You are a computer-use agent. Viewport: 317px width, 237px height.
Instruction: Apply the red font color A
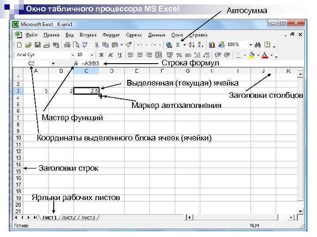pyautogui.click(x=265, y=55)
